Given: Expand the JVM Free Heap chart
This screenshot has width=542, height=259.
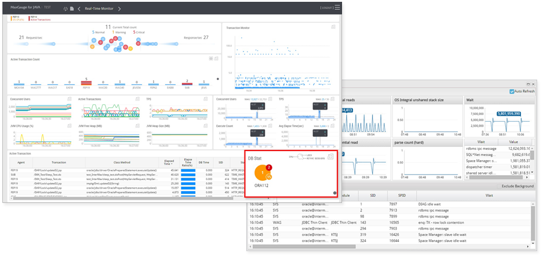Looking at the screenshot, I should 137,125.
